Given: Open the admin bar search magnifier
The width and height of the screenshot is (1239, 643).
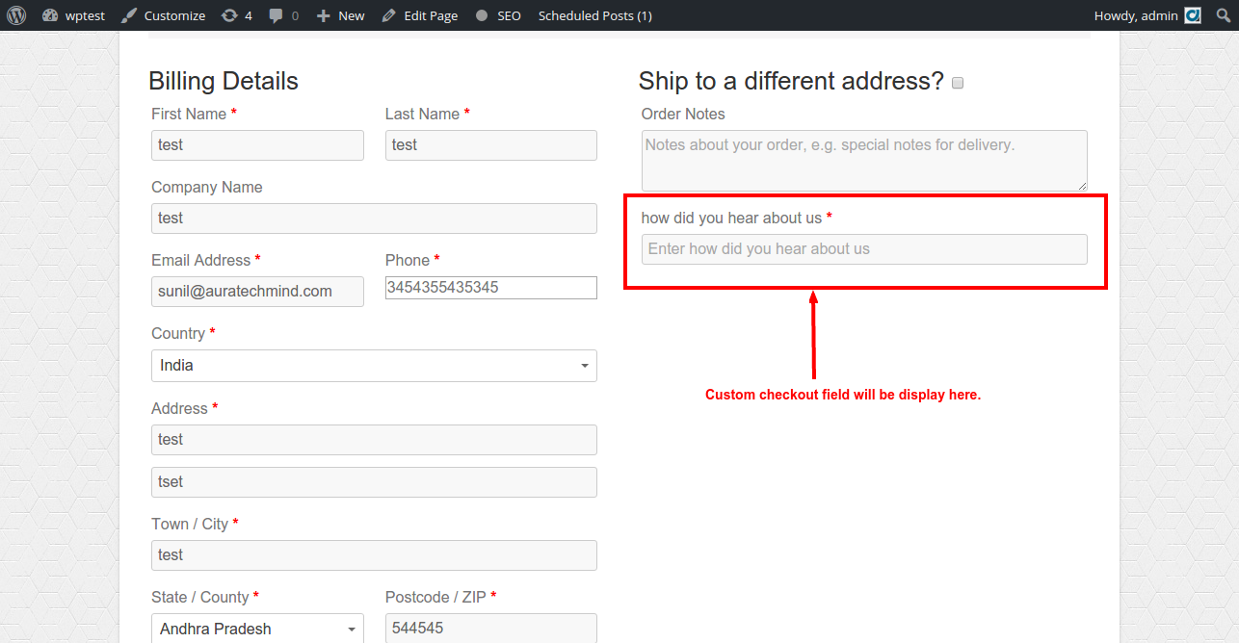Looking at the screenshot, I should (x=1222, y=15).
